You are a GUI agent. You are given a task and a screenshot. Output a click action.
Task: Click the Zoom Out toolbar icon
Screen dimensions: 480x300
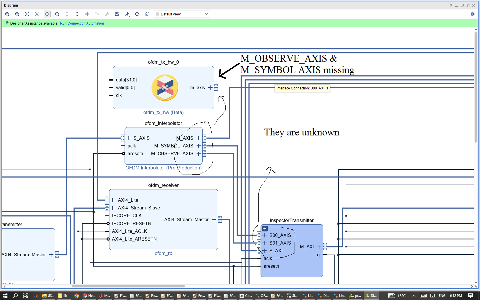pyautogui.click(x=17, y=14)
